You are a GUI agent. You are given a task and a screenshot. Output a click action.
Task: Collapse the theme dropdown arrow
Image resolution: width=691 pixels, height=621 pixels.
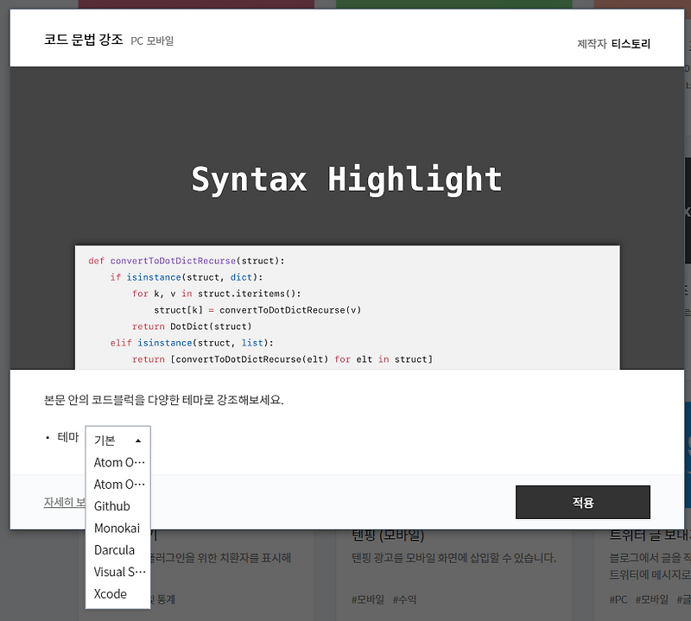coord(138,440)
